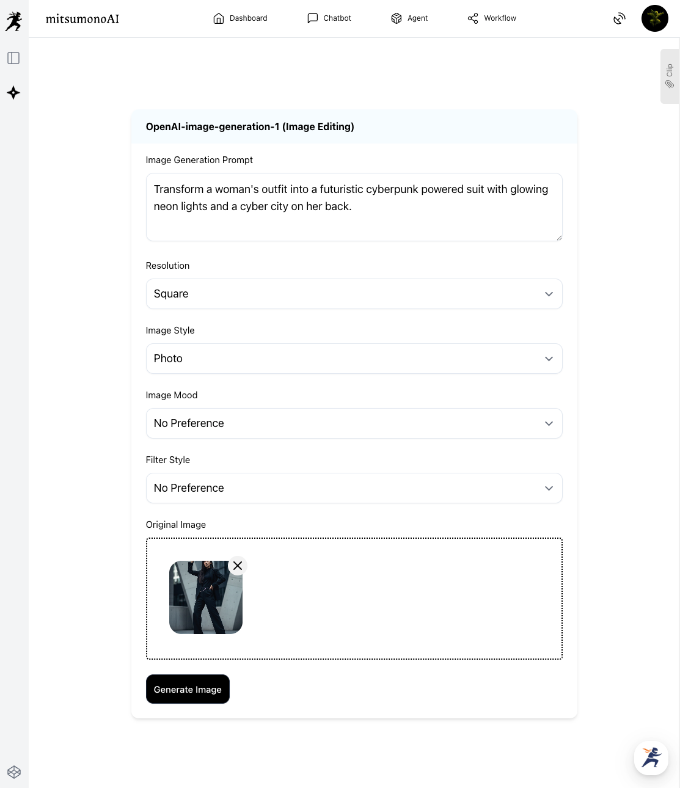Click the cube icon at sidebar bottom
680x788 pixels.
pos(14,772)
